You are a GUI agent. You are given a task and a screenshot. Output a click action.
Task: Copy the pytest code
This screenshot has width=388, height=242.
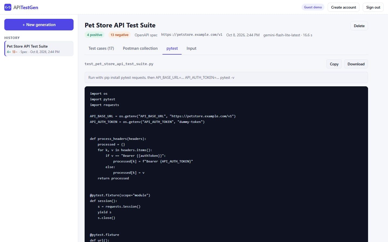pos(334,64)
